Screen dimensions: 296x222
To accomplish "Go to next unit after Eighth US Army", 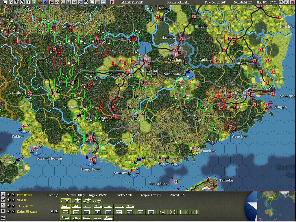I will click(x=13, y=212).
